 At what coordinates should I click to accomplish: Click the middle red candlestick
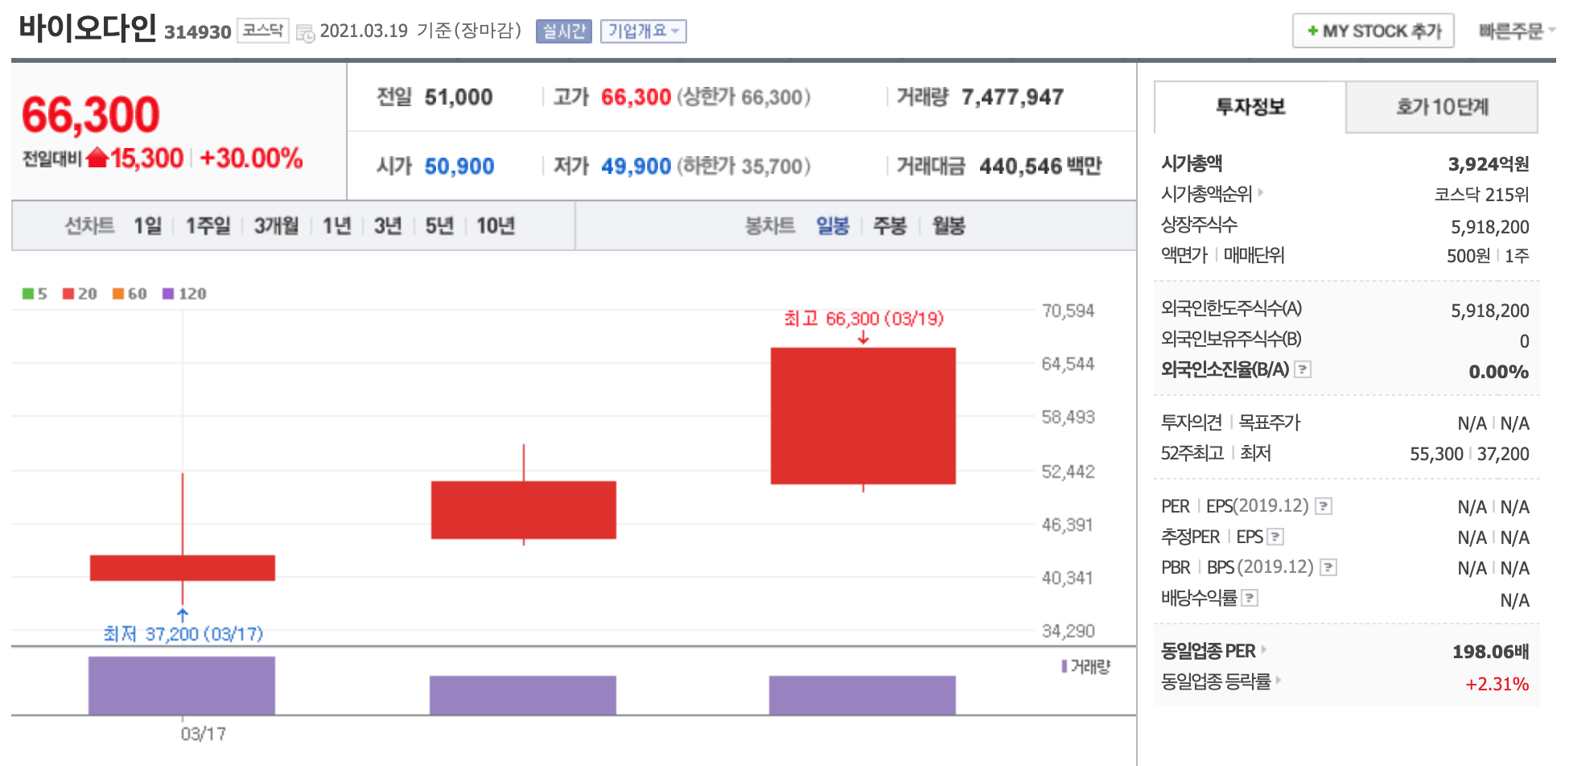click(x=524, y=510)
